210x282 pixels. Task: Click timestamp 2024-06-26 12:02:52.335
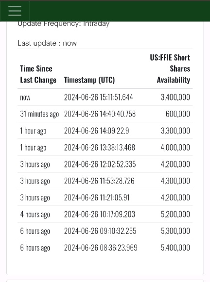pyautogui.click(x=100, y=164)
